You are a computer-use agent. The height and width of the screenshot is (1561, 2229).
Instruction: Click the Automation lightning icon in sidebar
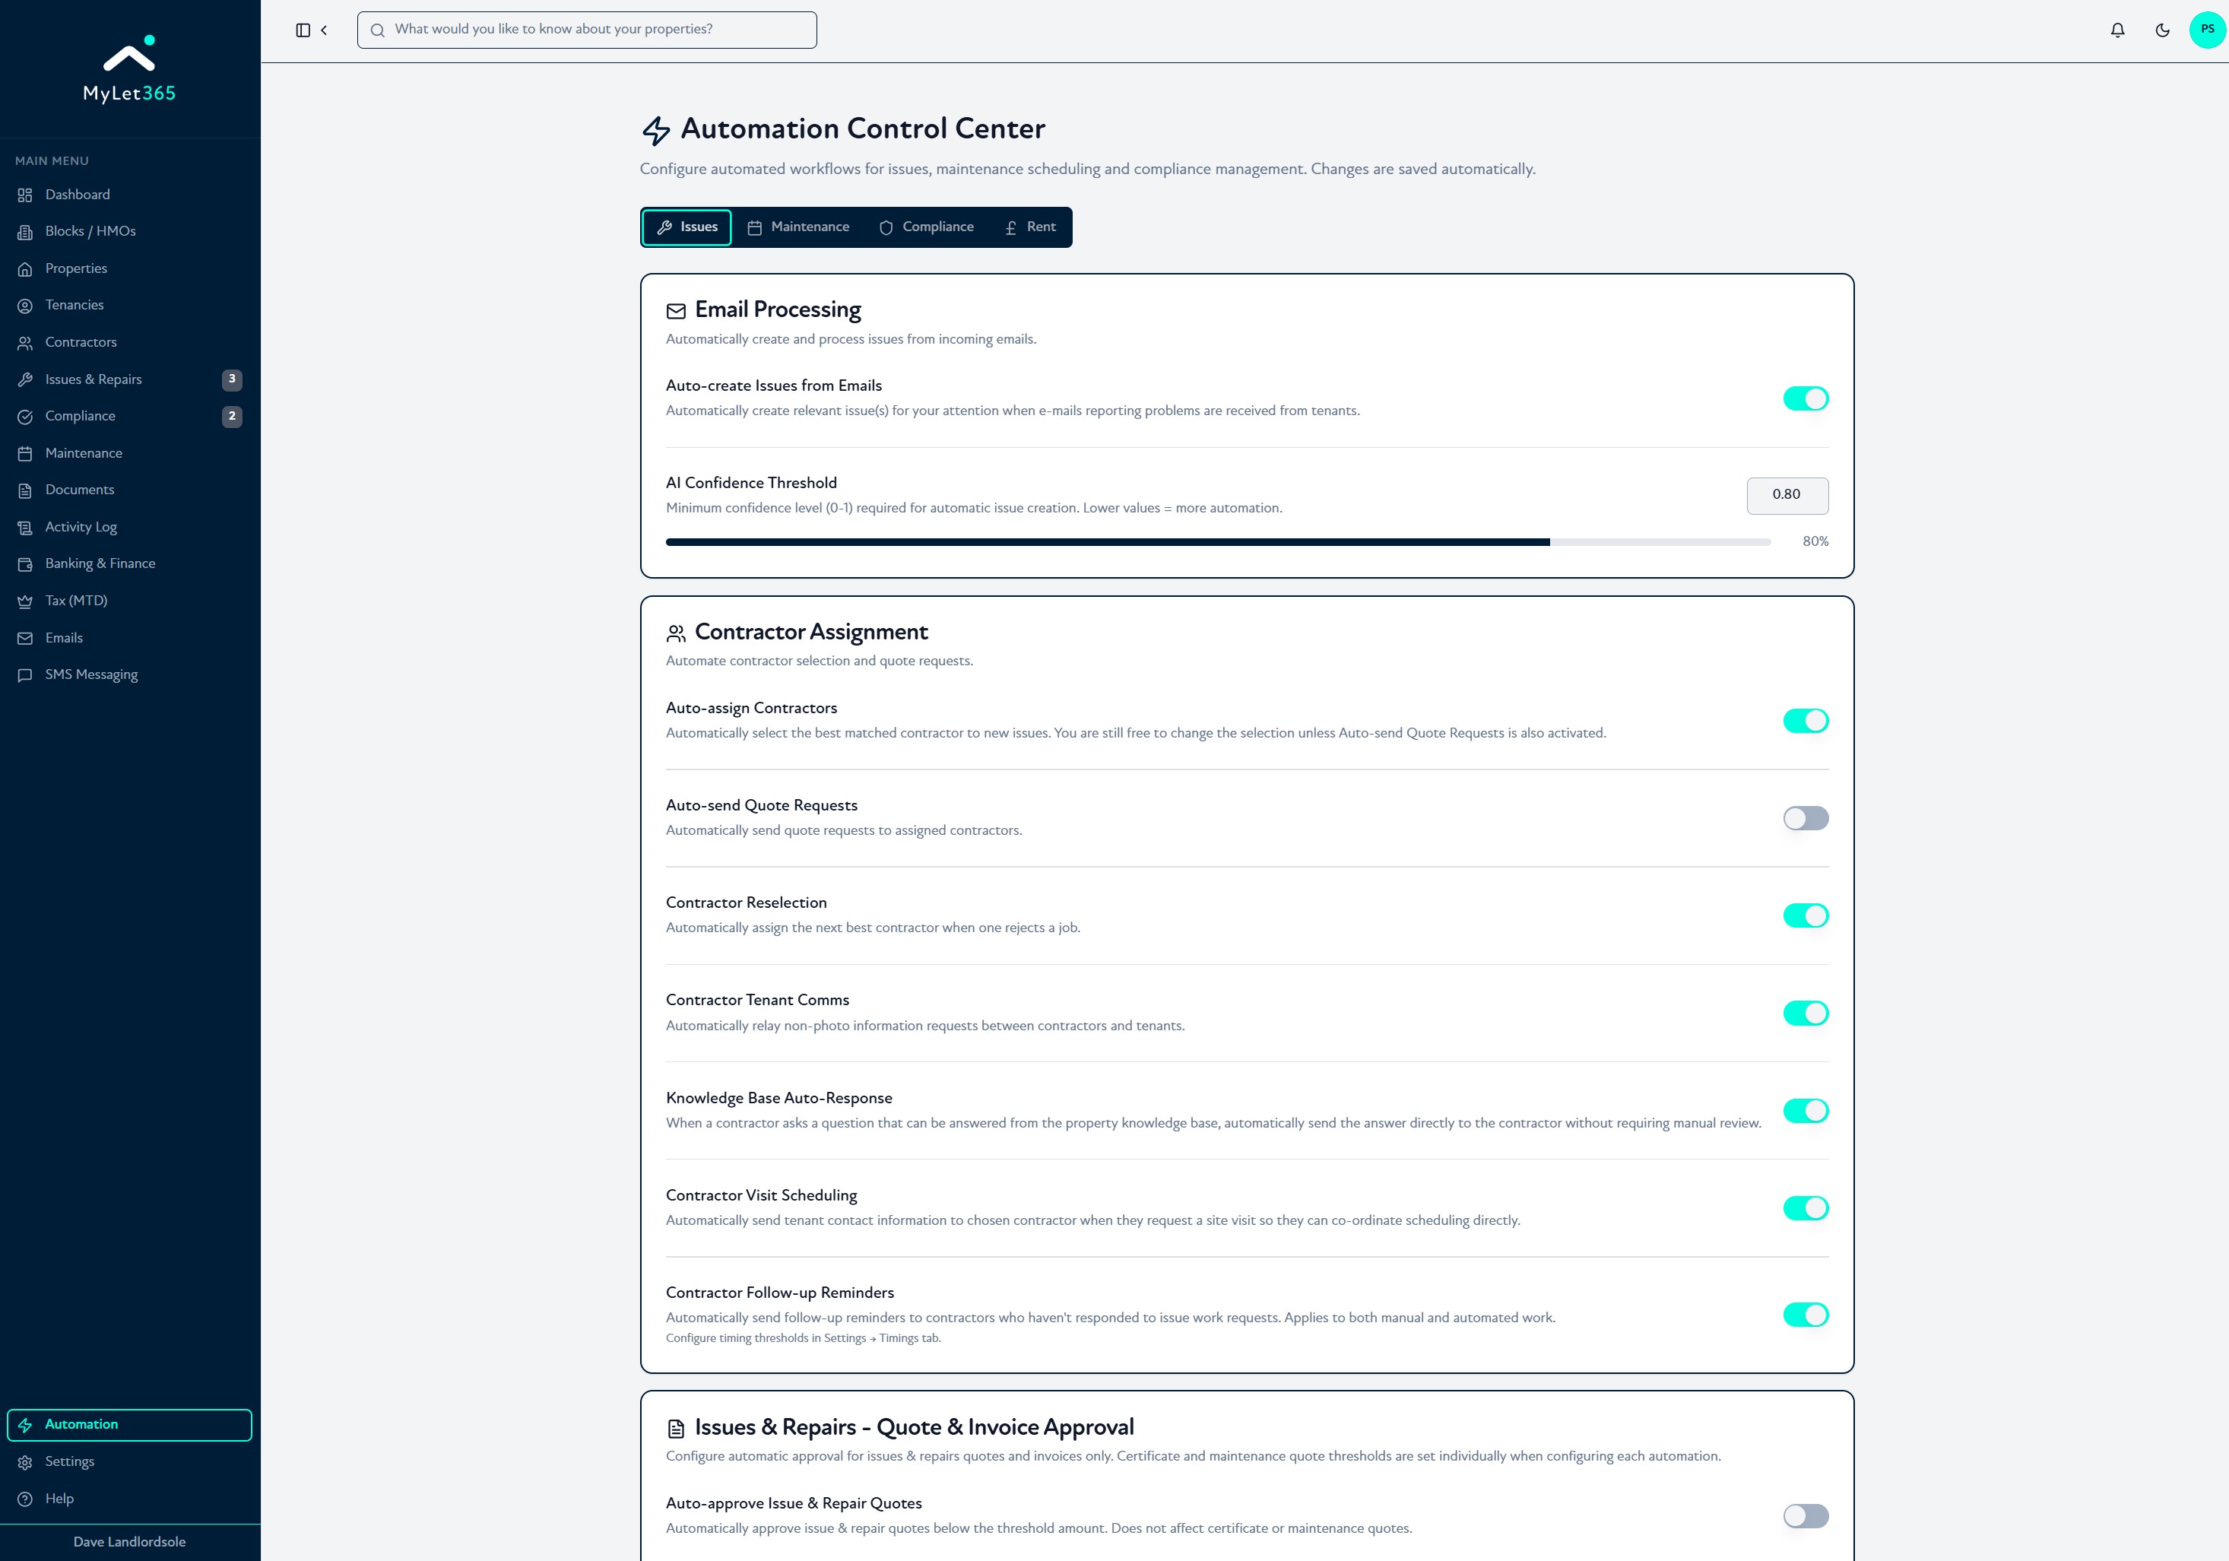(25, 1425)
